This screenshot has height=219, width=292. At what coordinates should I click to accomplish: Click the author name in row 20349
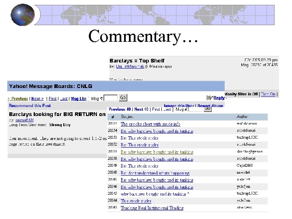[x=245, y=165]
